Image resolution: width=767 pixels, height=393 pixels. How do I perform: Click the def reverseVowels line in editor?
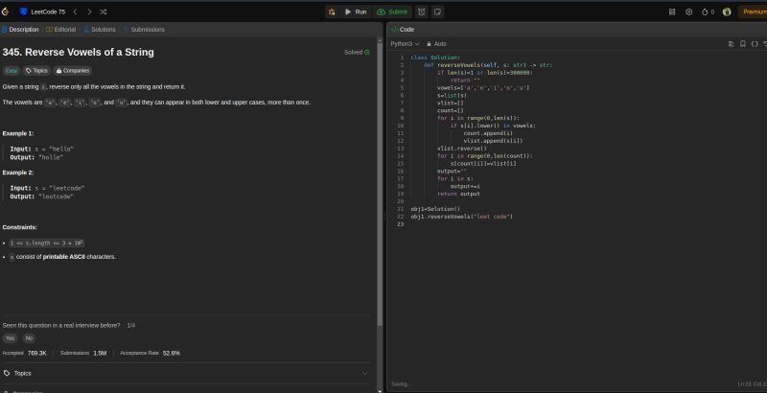pos(488,65)
